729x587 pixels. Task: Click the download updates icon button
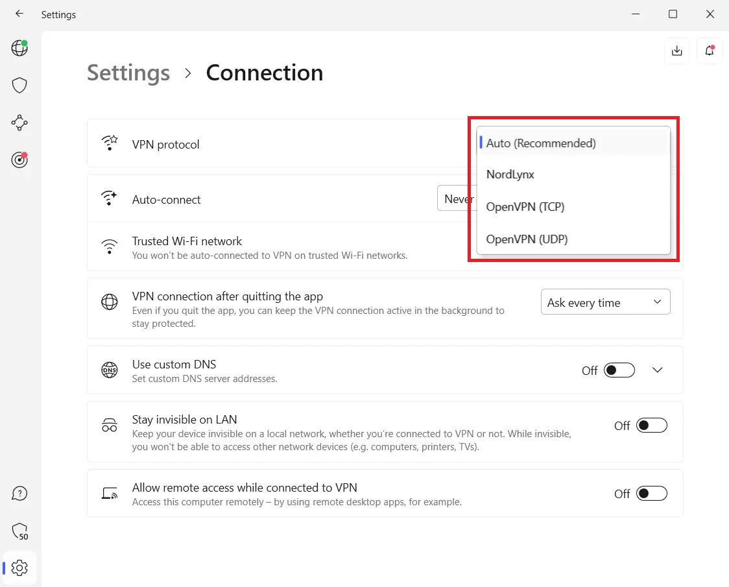pos(677,50)
